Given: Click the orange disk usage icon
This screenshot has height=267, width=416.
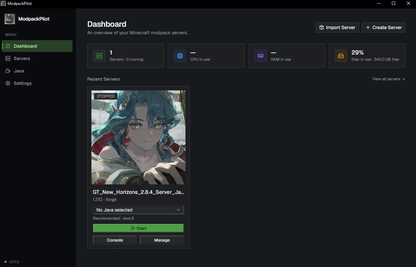Looking at the screenshot, I should pyautogui.click(x=341, y=56).
